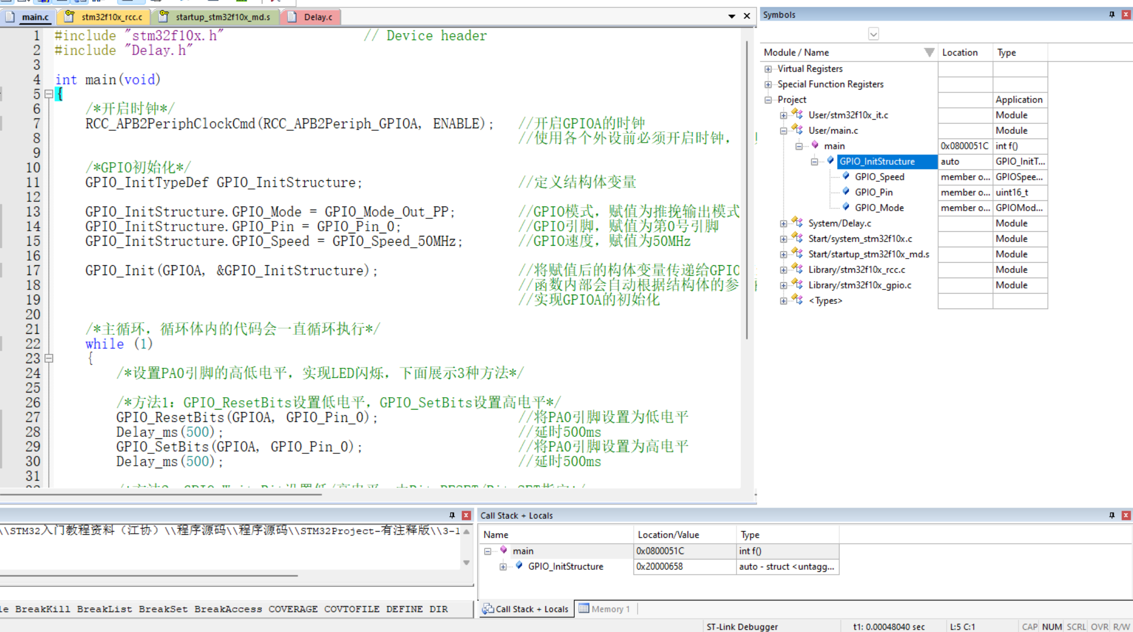Collapse code fold at line 5
The height and width of the screenshot is (632, 1133).
coord(49,94)
